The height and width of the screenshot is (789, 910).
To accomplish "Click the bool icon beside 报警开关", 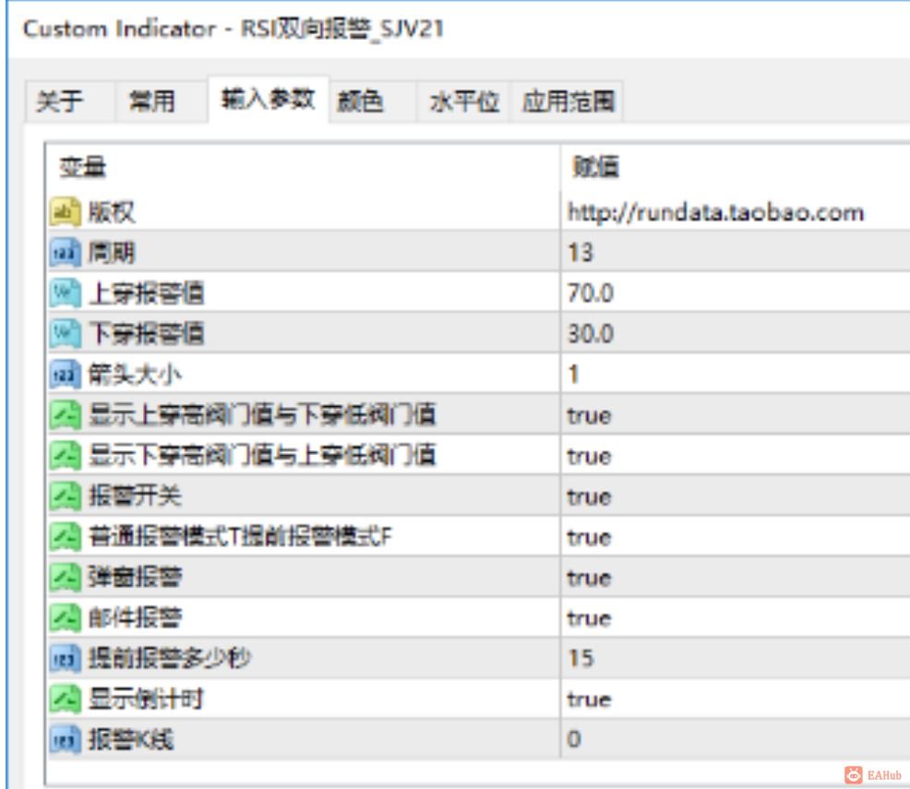I will point(65,496).
